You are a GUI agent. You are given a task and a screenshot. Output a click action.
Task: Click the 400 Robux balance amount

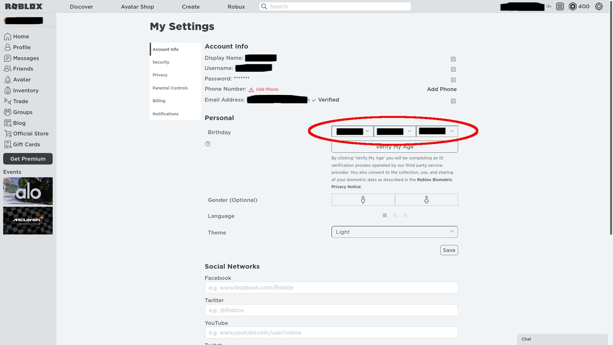584,6
